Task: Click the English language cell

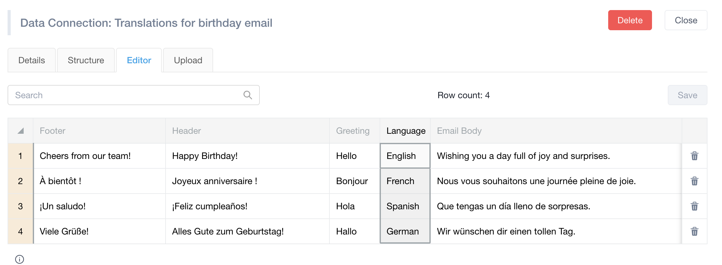Action: click(405, 156)
